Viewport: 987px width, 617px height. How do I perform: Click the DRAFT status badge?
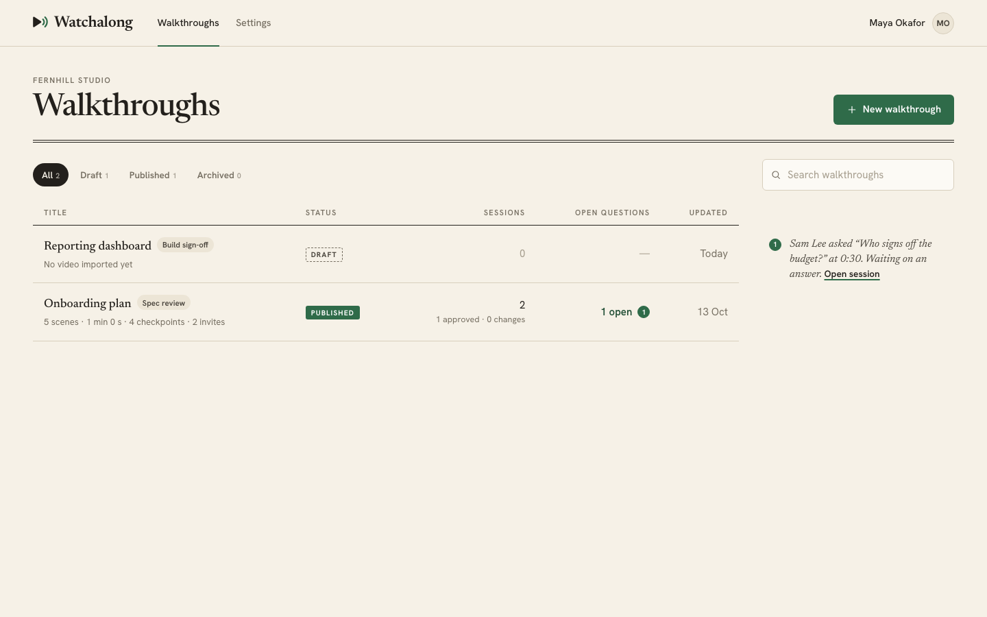point(324,254)
